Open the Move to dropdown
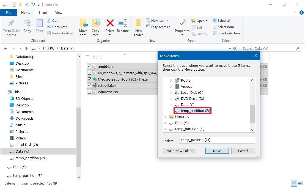Viewport: 305px width, 187px height. tap(83, 35)
